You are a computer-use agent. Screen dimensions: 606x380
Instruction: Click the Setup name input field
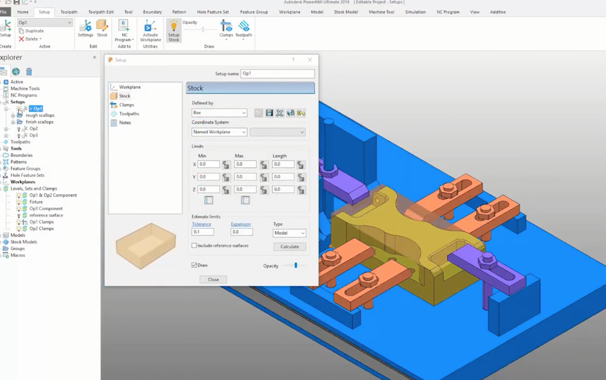[x=277, y=74]
